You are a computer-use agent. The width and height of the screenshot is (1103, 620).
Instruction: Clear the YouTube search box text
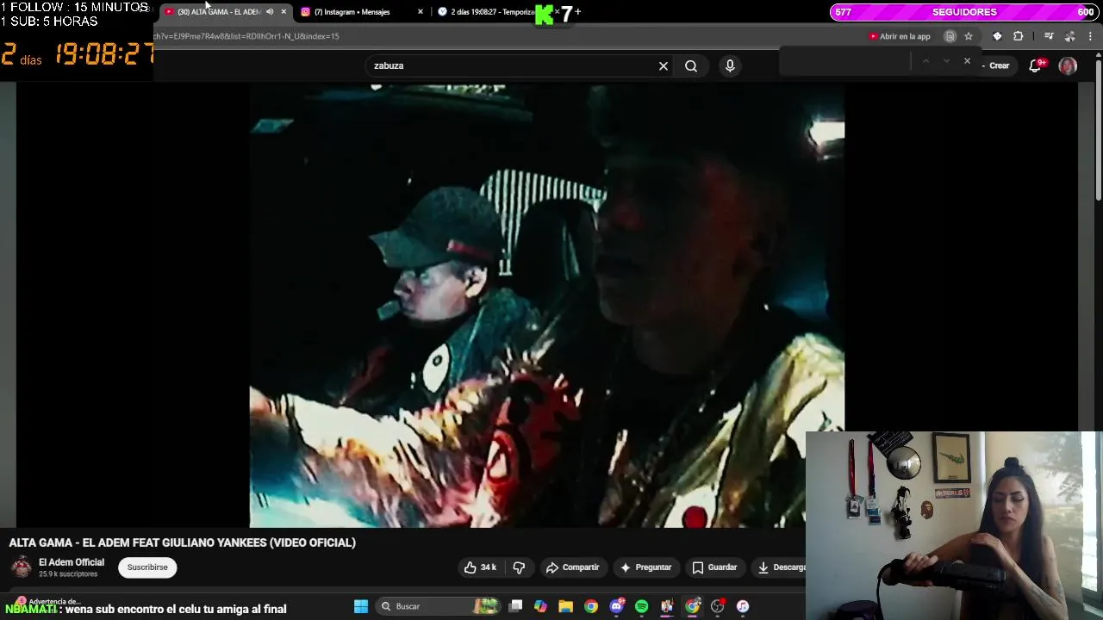[664, 65]
